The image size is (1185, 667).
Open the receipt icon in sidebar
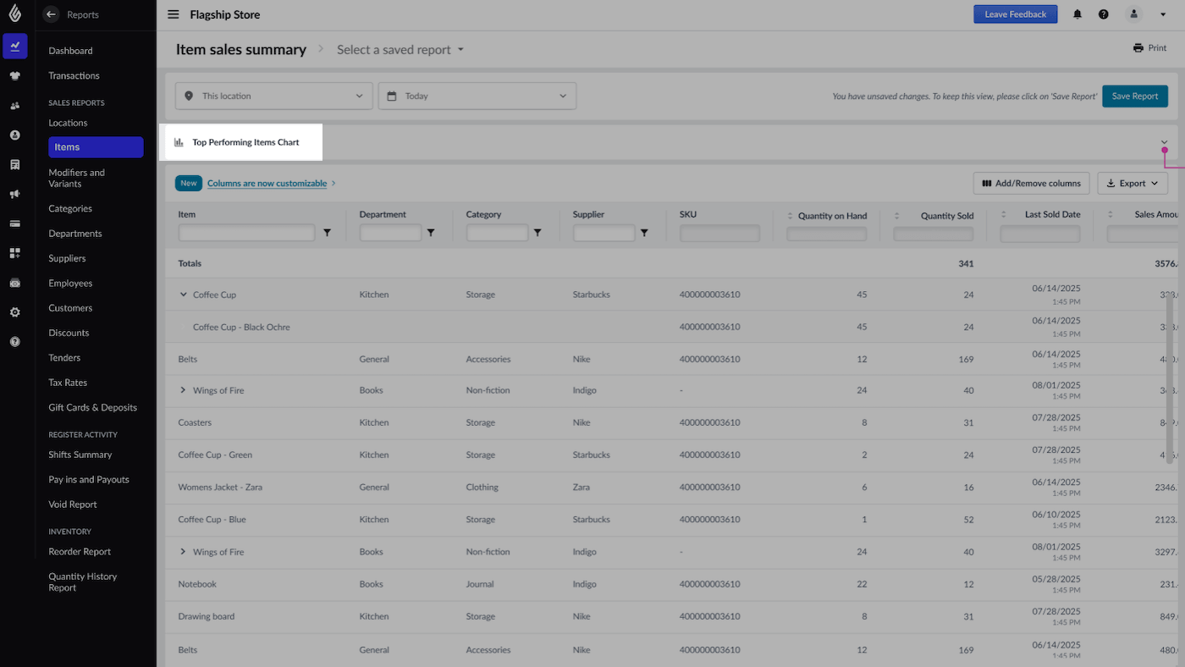pyautogui.click(x=14, y=164)
